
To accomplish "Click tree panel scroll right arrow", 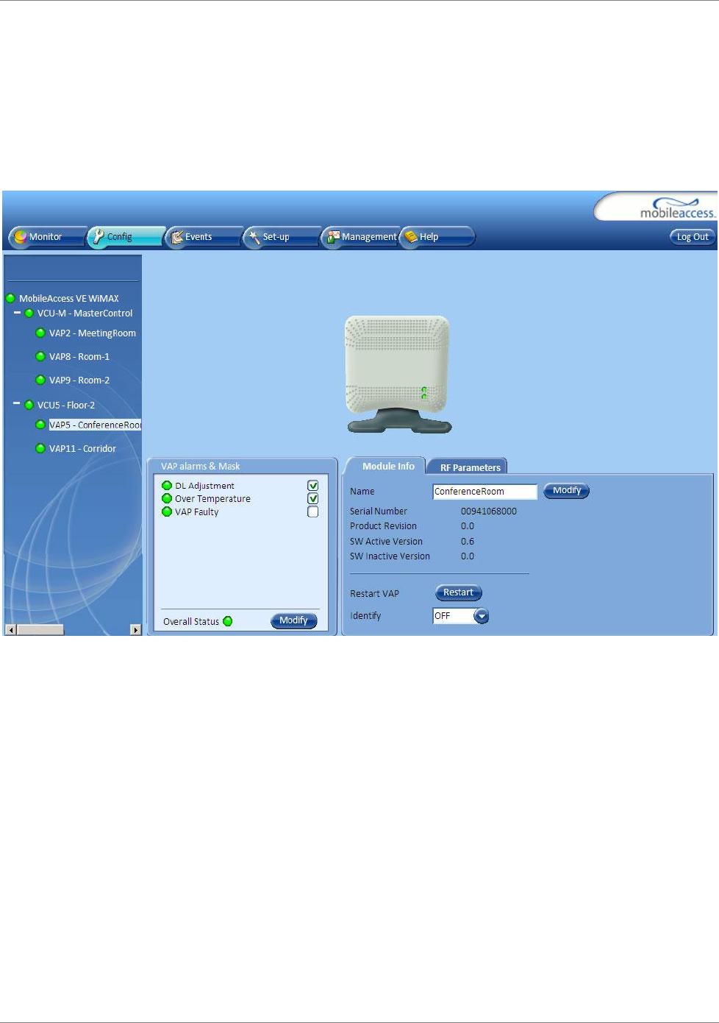I will [136, 630].
